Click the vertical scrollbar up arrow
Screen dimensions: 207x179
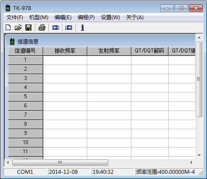(199, 38)
